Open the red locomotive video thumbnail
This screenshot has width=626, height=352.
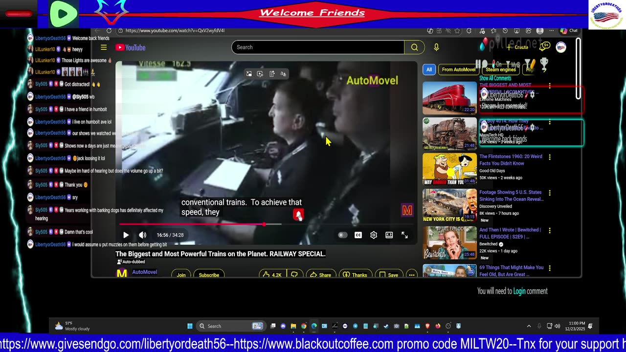tap(449, 98)
